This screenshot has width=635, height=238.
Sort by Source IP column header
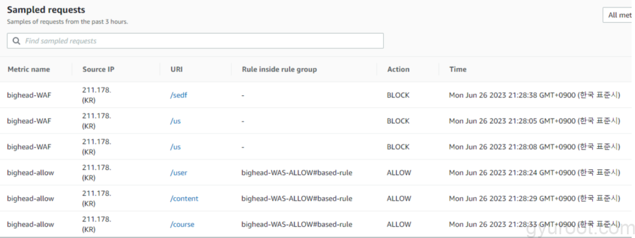tap(99, 69)
